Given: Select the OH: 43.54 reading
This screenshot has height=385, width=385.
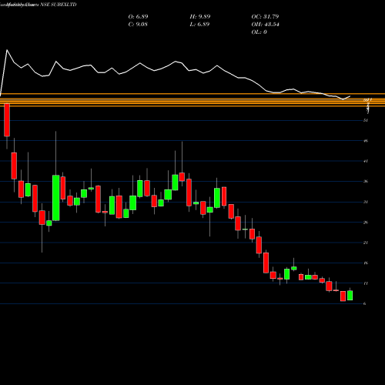Looking at the screenshot, I should pyautogui.click(x=265, y=25).
